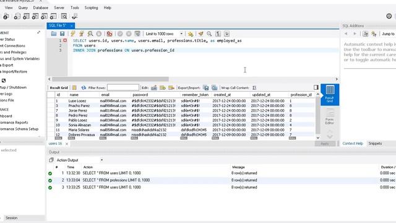Switch to Context Help tab
Viewport: 396px width, 223px height.
tap(353, 143)
